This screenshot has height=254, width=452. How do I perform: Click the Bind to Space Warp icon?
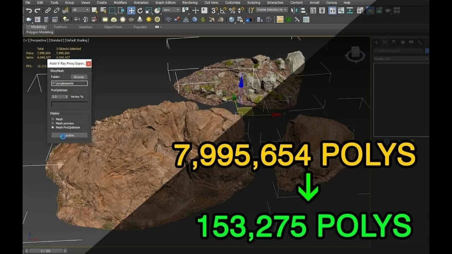click(x=65, y=11)
